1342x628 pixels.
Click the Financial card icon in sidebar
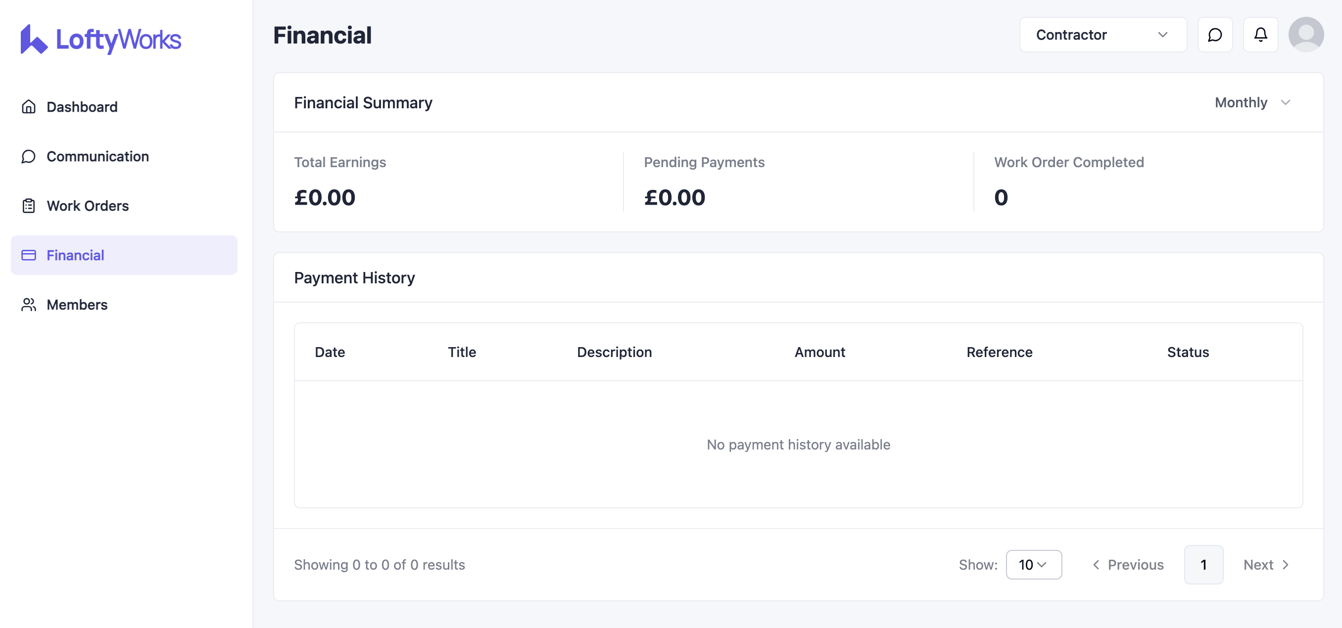click(x=29, y=255)
